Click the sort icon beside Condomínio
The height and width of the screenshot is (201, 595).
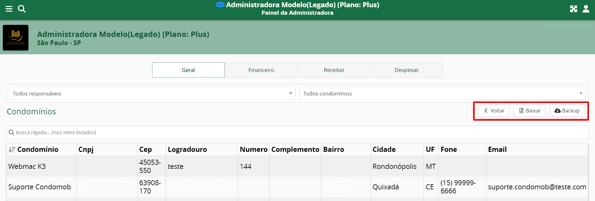coord(12,150)
